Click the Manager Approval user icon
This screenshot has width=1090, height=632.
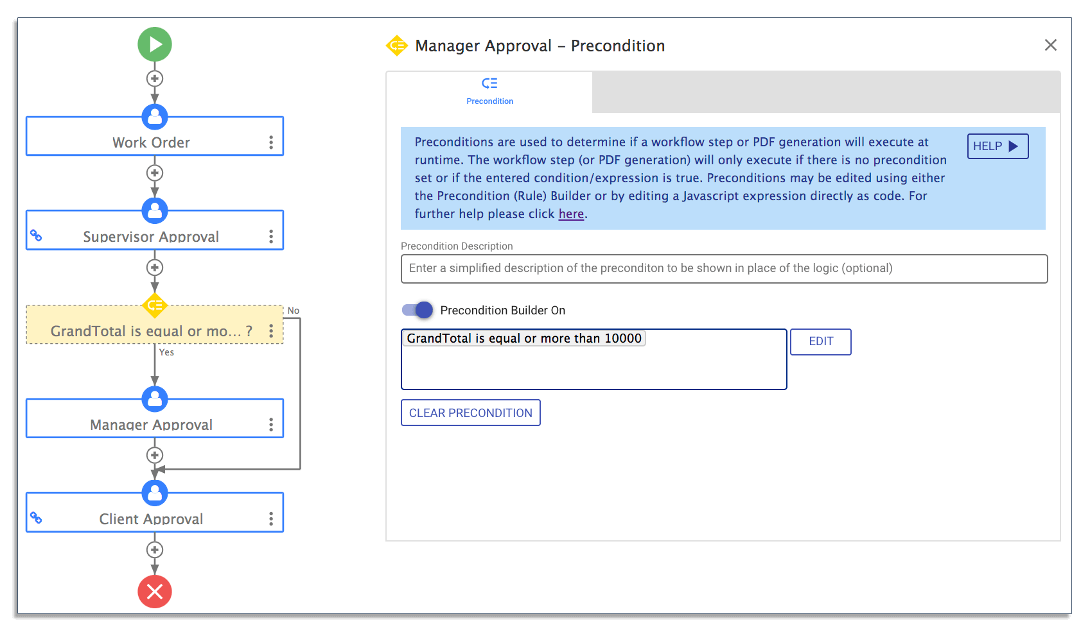click(x=155, y=399)
